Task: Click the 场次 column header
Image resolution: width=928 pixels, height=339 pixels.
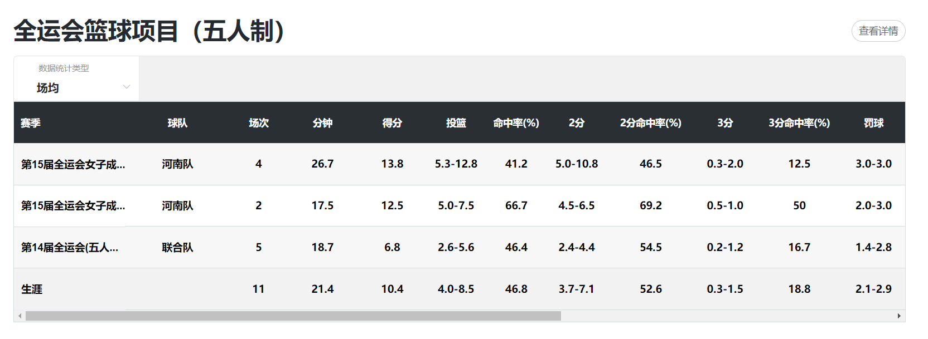Action: click(x=258, y=123)
